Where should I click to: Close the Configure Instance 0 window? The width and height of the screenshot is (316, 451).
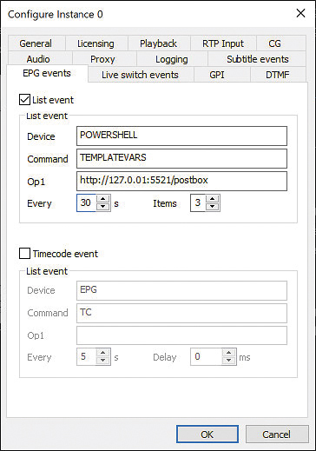(301, 13)
